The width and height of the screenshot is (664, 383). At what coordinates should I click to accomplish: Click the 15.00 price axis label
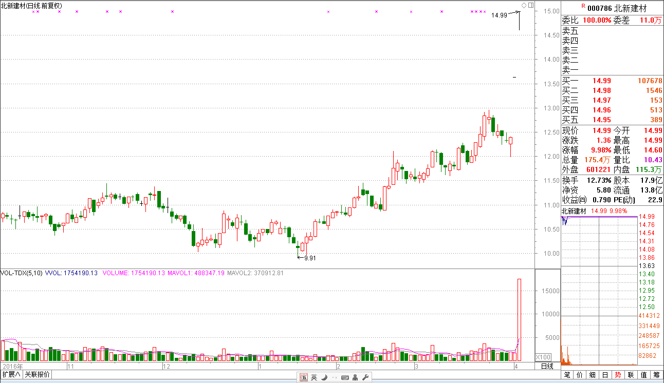click(x=552, y=11)
